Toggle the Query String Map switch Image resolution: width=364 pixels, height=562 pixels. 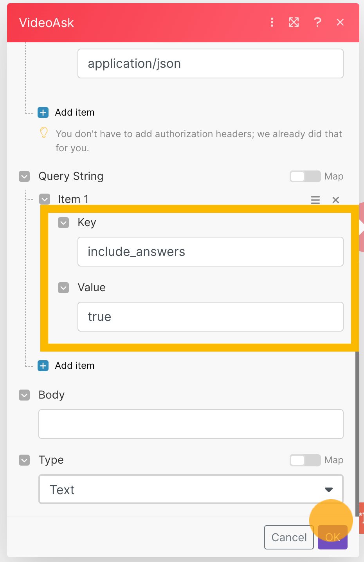305,176
